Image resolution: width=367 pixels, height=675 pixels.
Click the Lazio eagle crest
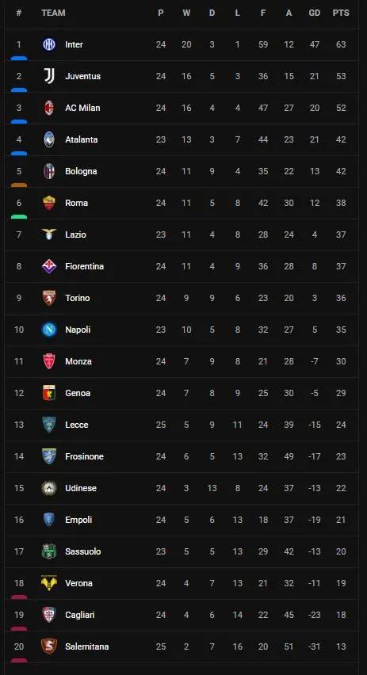coord(49,234)
